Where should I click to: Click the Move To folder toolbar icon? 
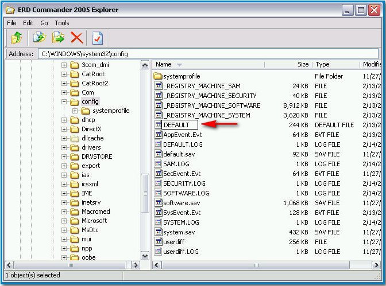[x=58, y=38]
